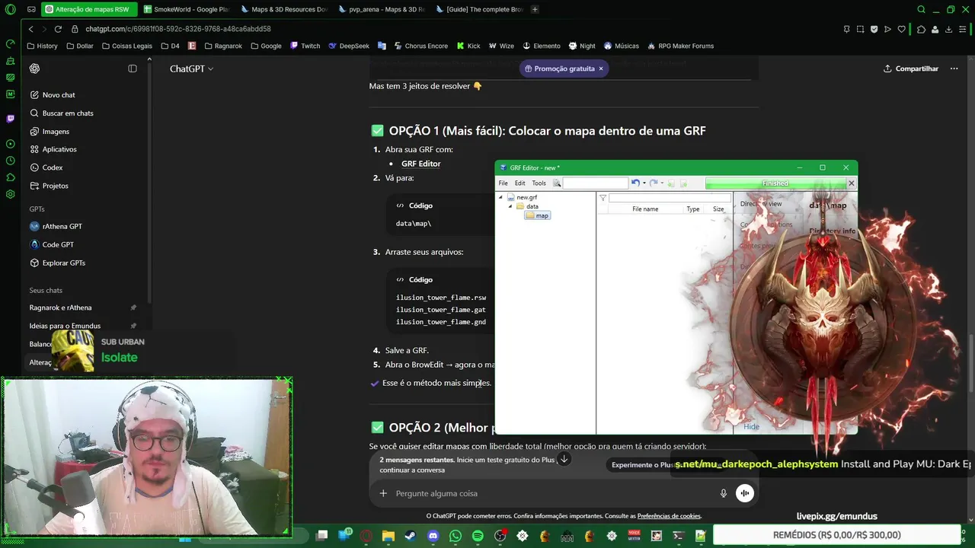975x548 pixels.
Task: Sort by the File name column header
Action: tap(644, 209)
